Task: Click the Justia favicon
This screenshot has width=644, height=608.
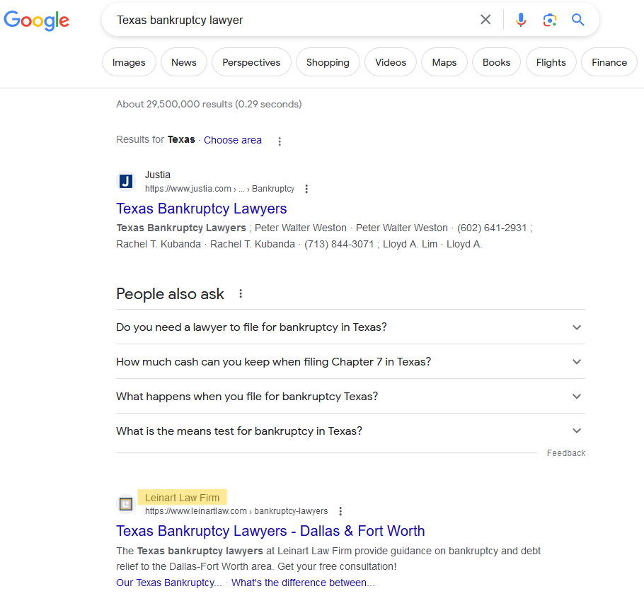Action: 126,181
